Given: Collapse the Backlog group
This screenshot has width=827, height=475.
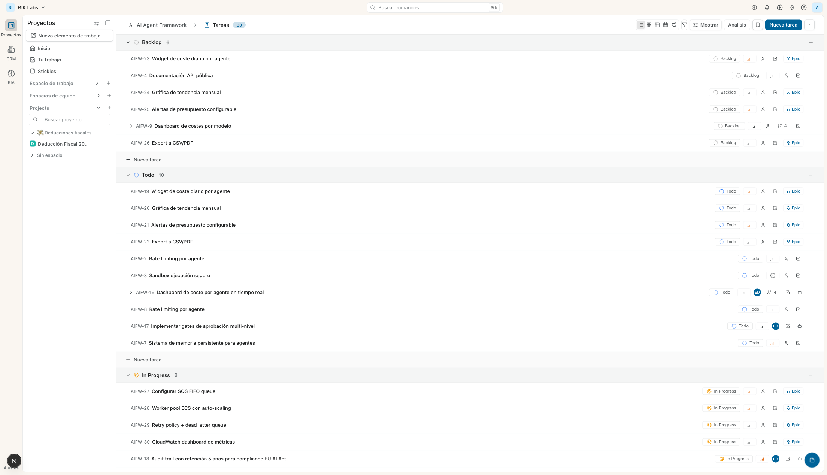Looking at the screenshot, I should [128, 42].
